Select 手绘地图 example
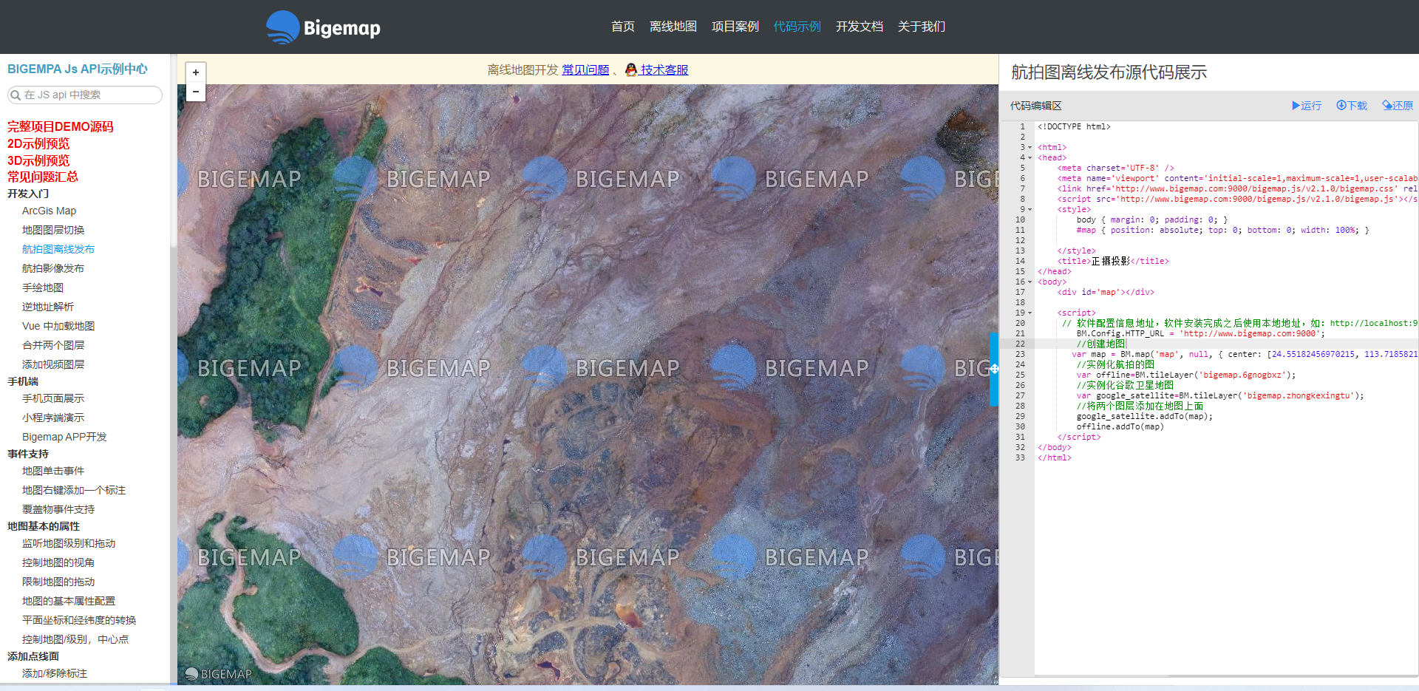 coord(43,287)
